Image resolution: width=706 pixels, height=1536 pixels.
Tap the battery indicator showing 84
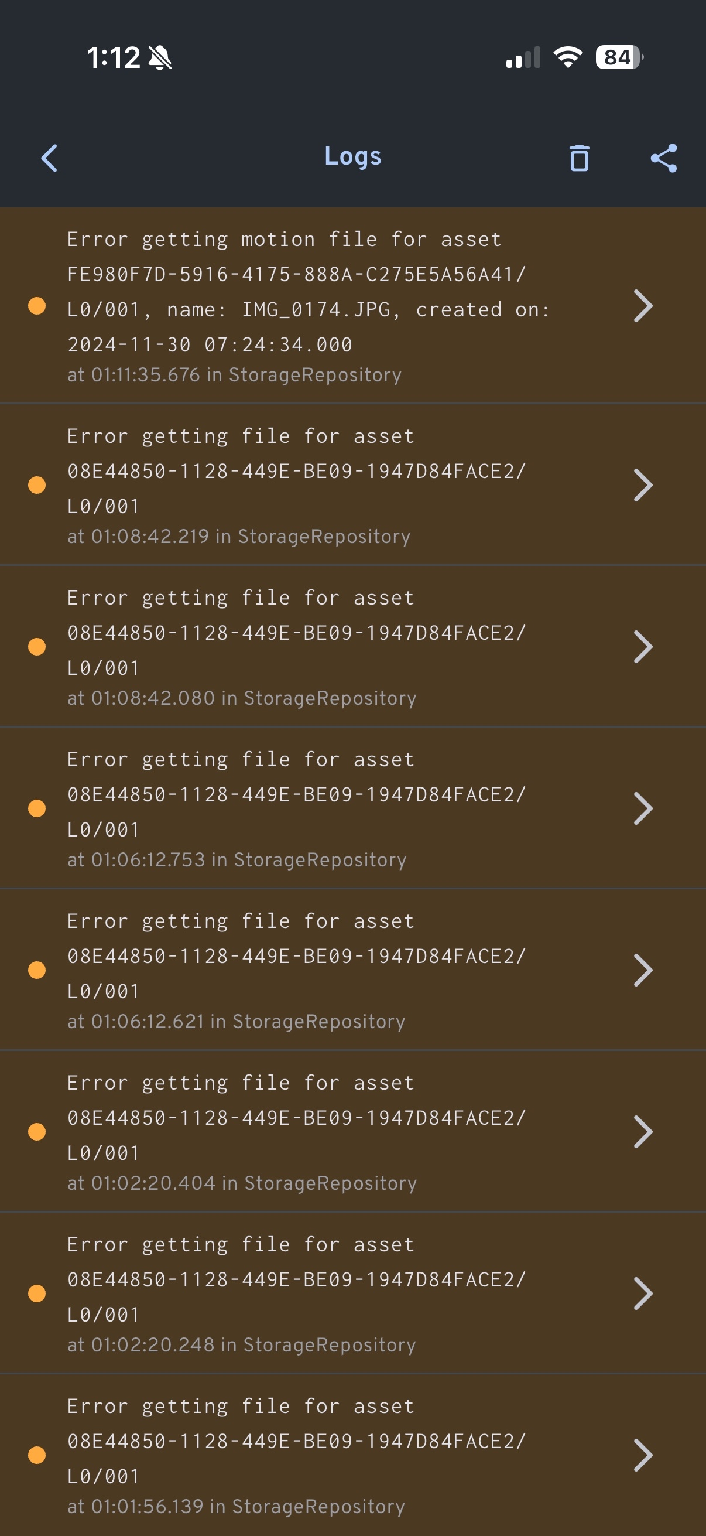pos(618,57)
